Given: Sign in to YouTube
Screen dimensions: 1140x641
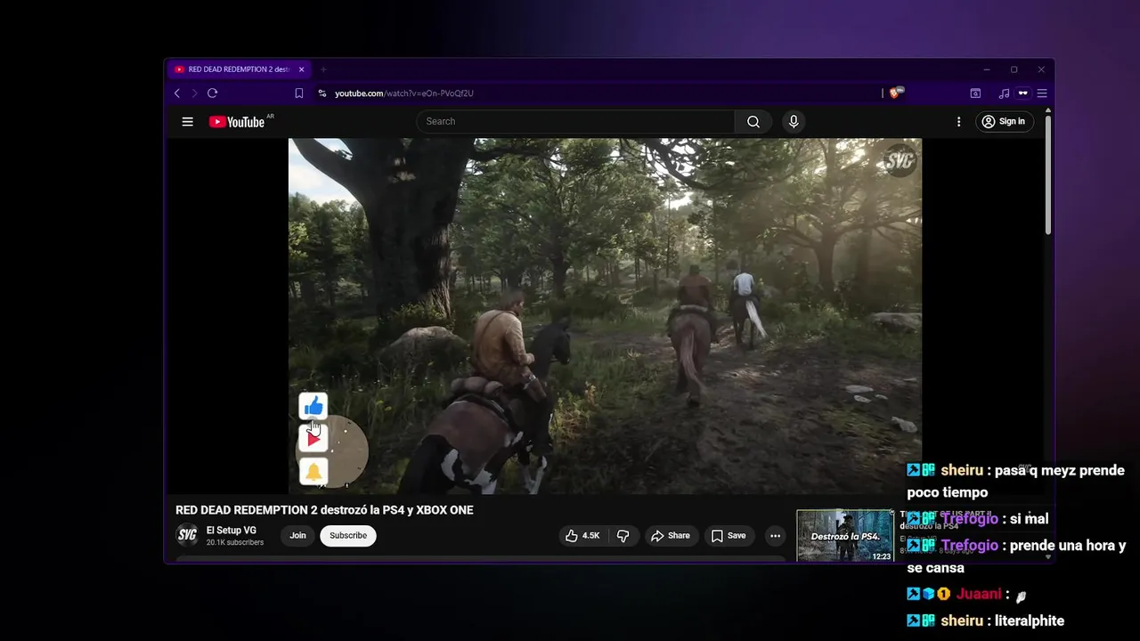Looking at the screenshot, I should tap(1003, 122).
